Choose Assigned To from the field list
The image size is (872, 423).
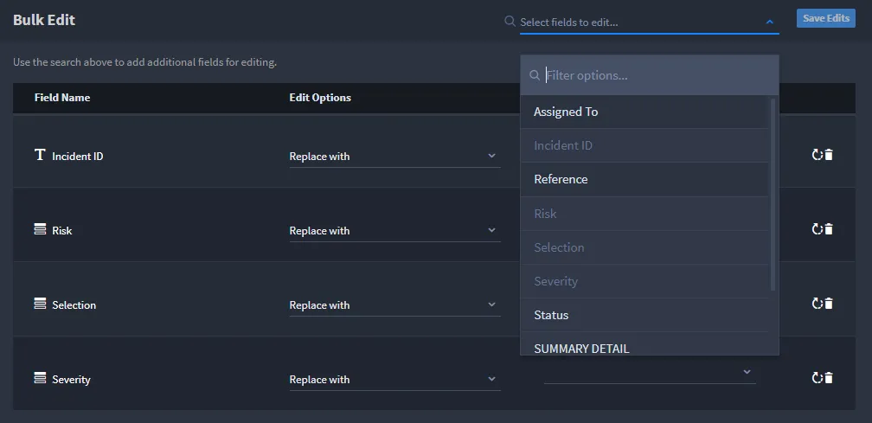click(644, 112)
